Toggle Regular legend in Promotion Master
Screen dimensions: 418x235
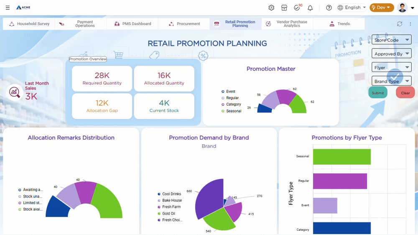point(230,98)
